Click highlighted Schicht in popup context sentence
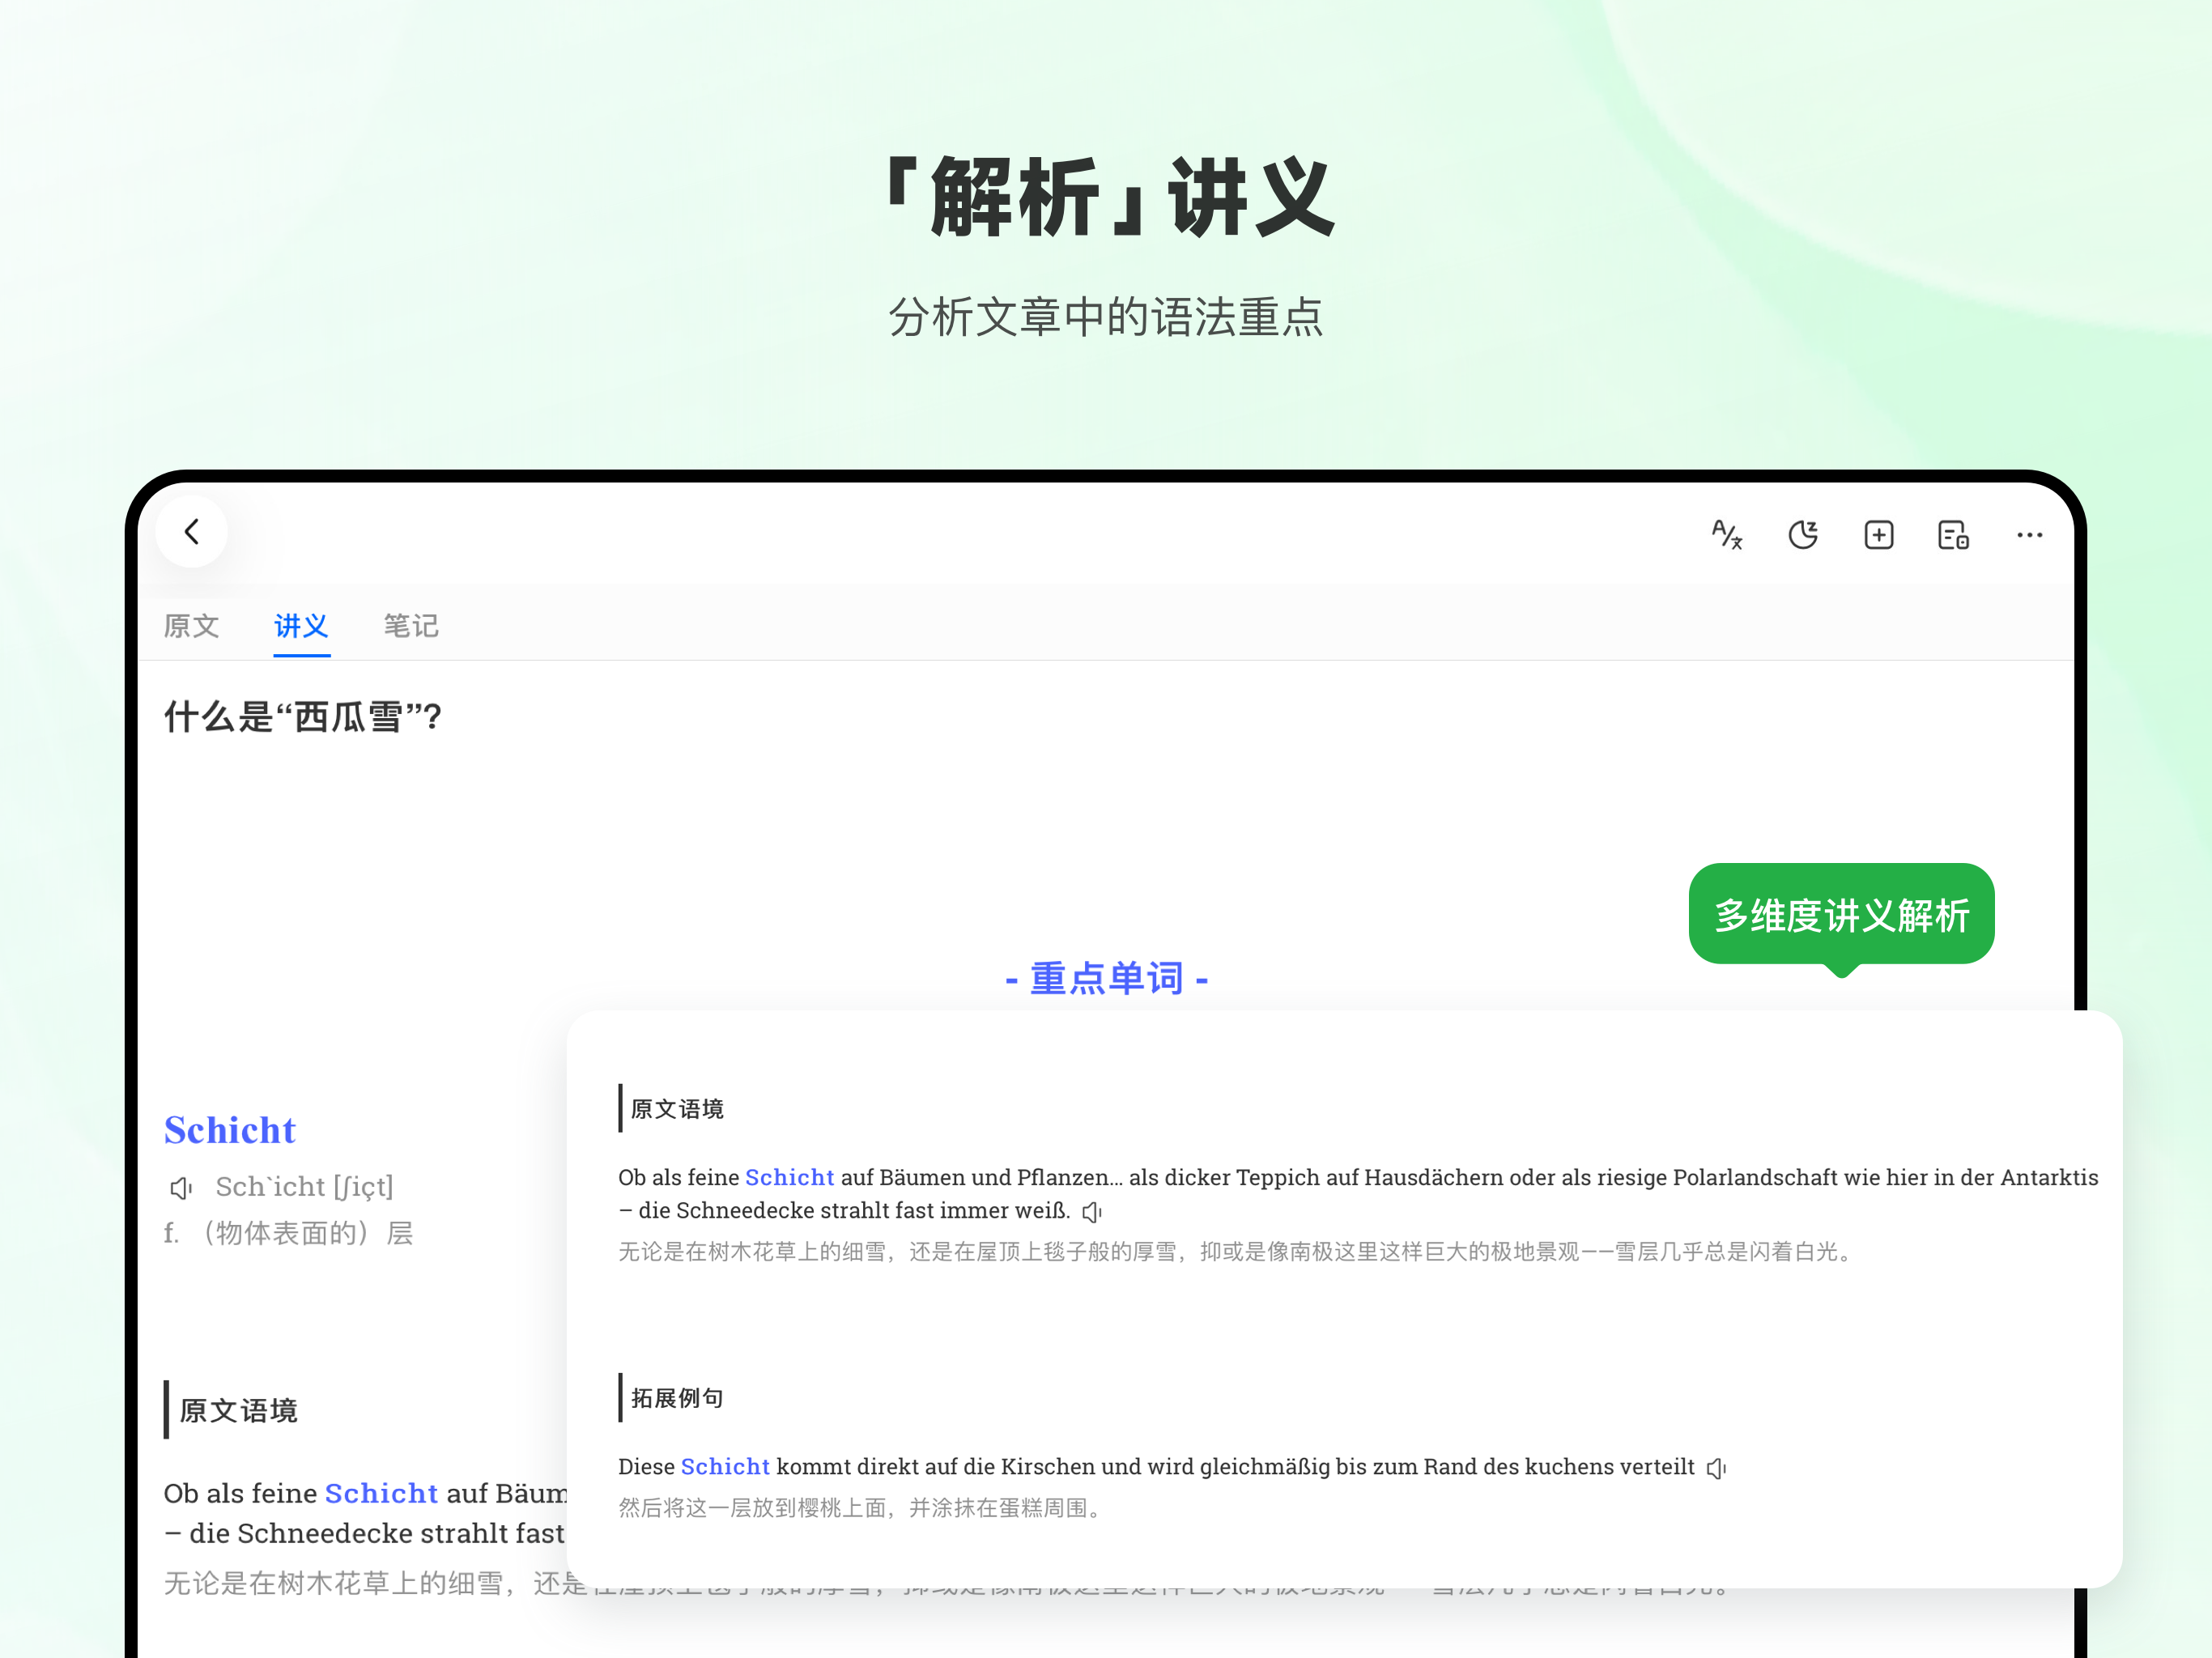Screen dimensions: 2212x1658 click(x=789, y=1178)
